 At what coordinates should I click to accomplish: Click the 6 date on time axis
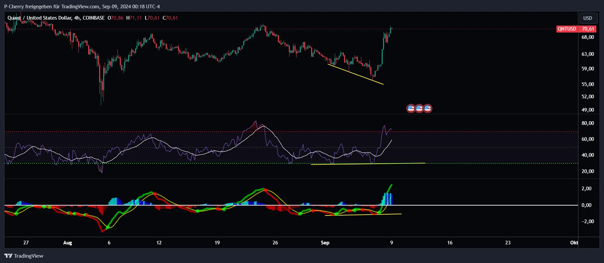109,243
